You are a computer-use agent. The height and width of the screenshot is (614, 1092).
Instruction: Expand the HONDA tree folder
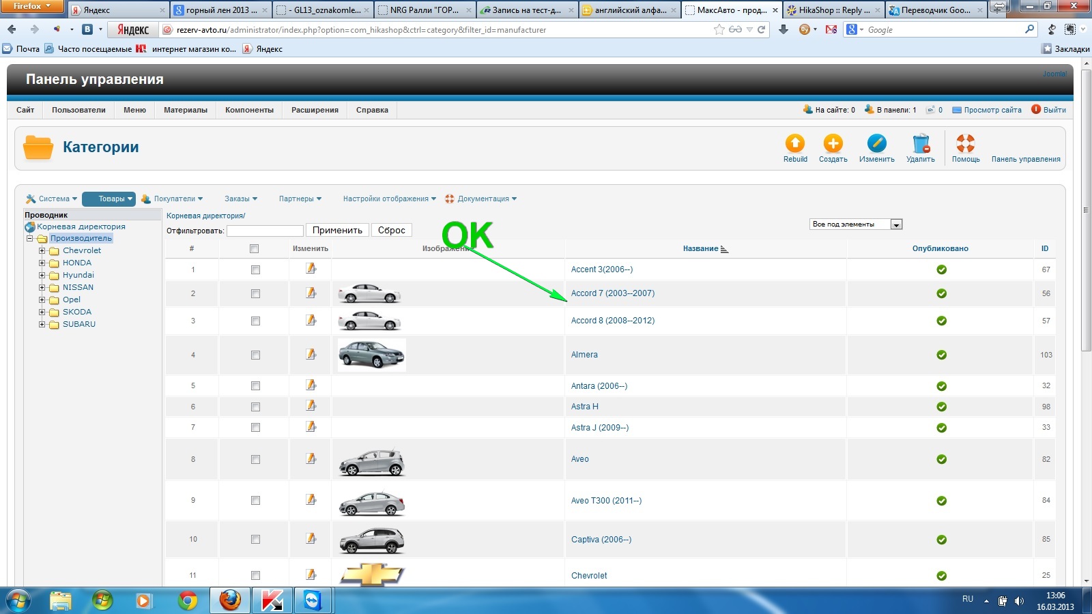42,263
